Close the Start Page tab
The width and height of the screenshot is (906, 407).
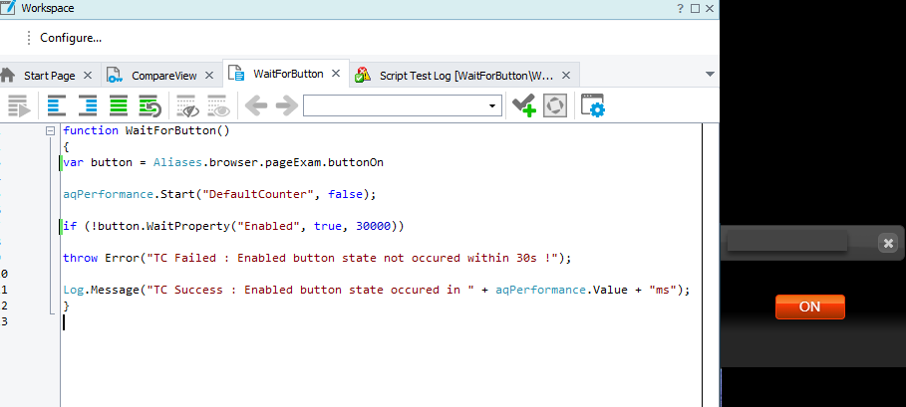[88, 75]
